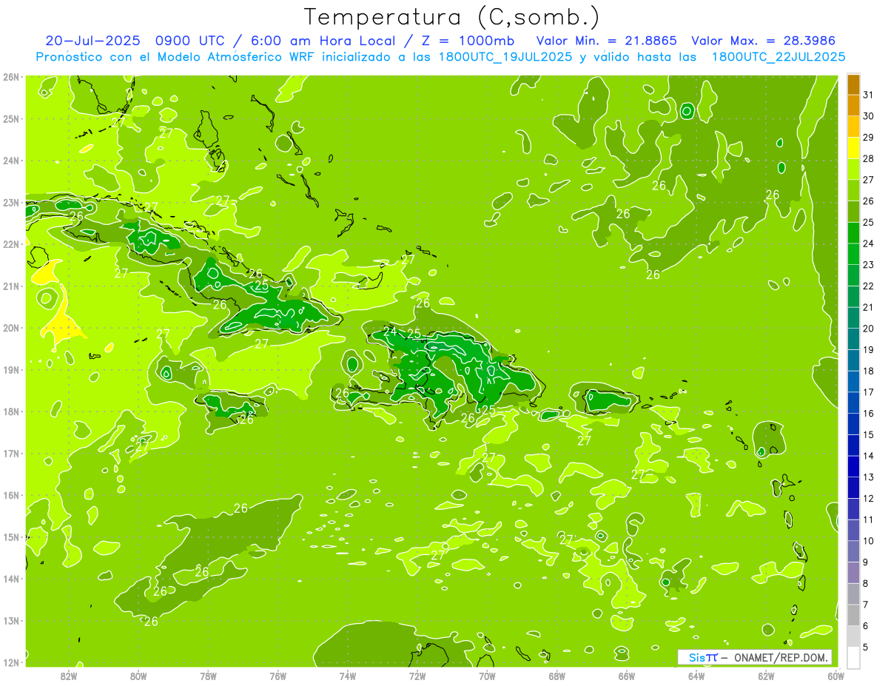Click the "25N" latitude axis label
Viewport: 888px width, 686px height.
tap(11, 119)
